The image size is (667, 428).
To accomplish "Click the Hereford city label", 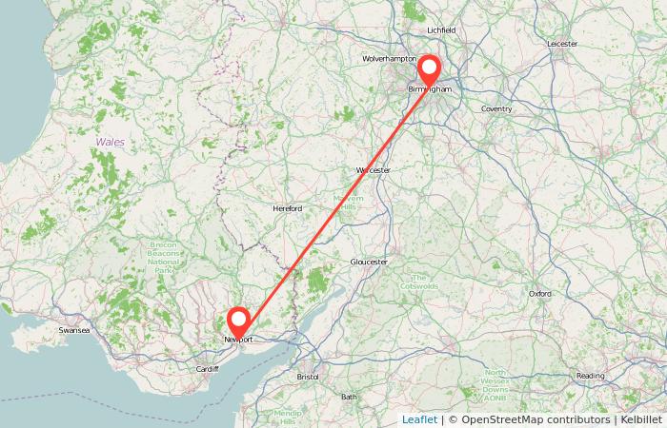I will (x=288, y=208).
